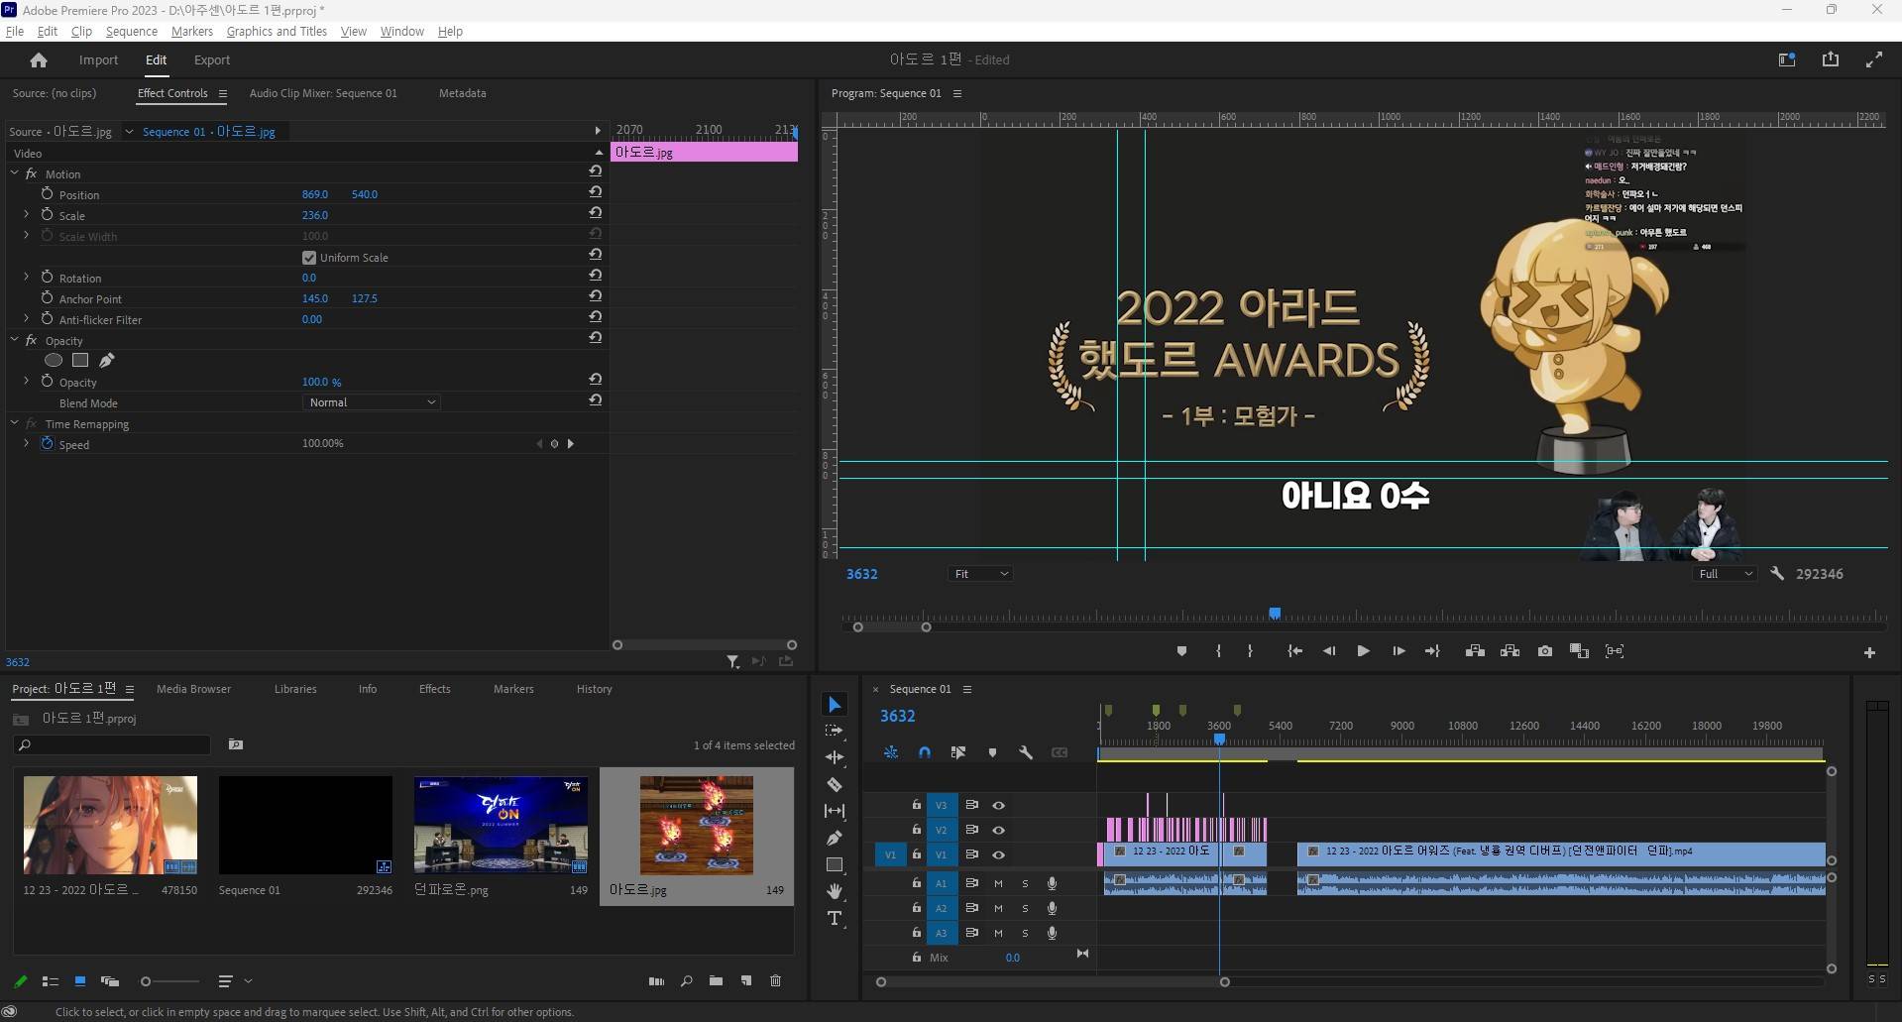The image size is (1902, 1022).
Task: Open Blend Mode Normal dropdown
Action: click(x=371, y=402)
